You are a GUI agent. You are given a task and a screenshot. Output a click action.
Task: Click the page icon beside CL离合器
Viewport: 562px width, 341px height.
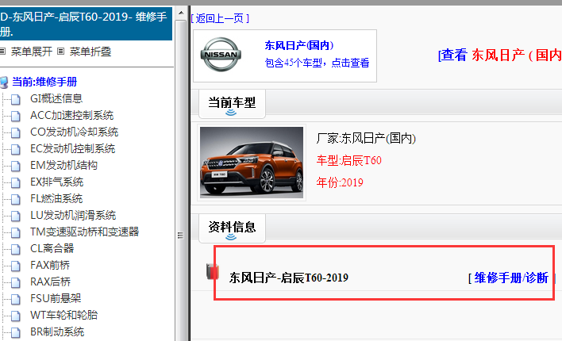[x=15, y=249]
